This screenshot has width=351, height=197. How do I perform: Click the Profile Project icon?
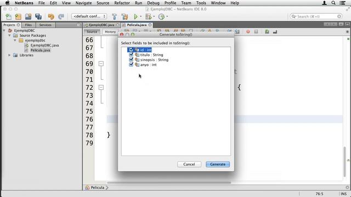click(x=161, y=16)
